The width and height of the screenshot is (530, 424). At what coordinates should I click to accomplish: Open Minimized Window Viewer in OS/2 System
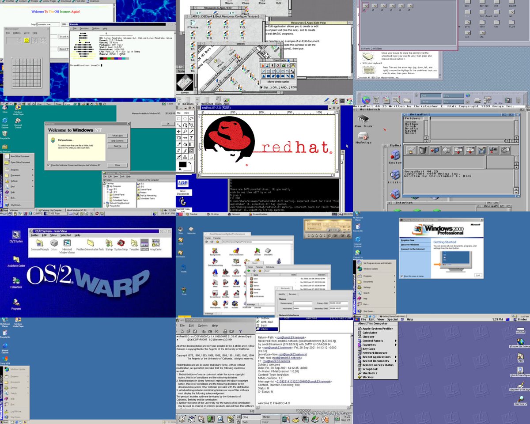67,246
